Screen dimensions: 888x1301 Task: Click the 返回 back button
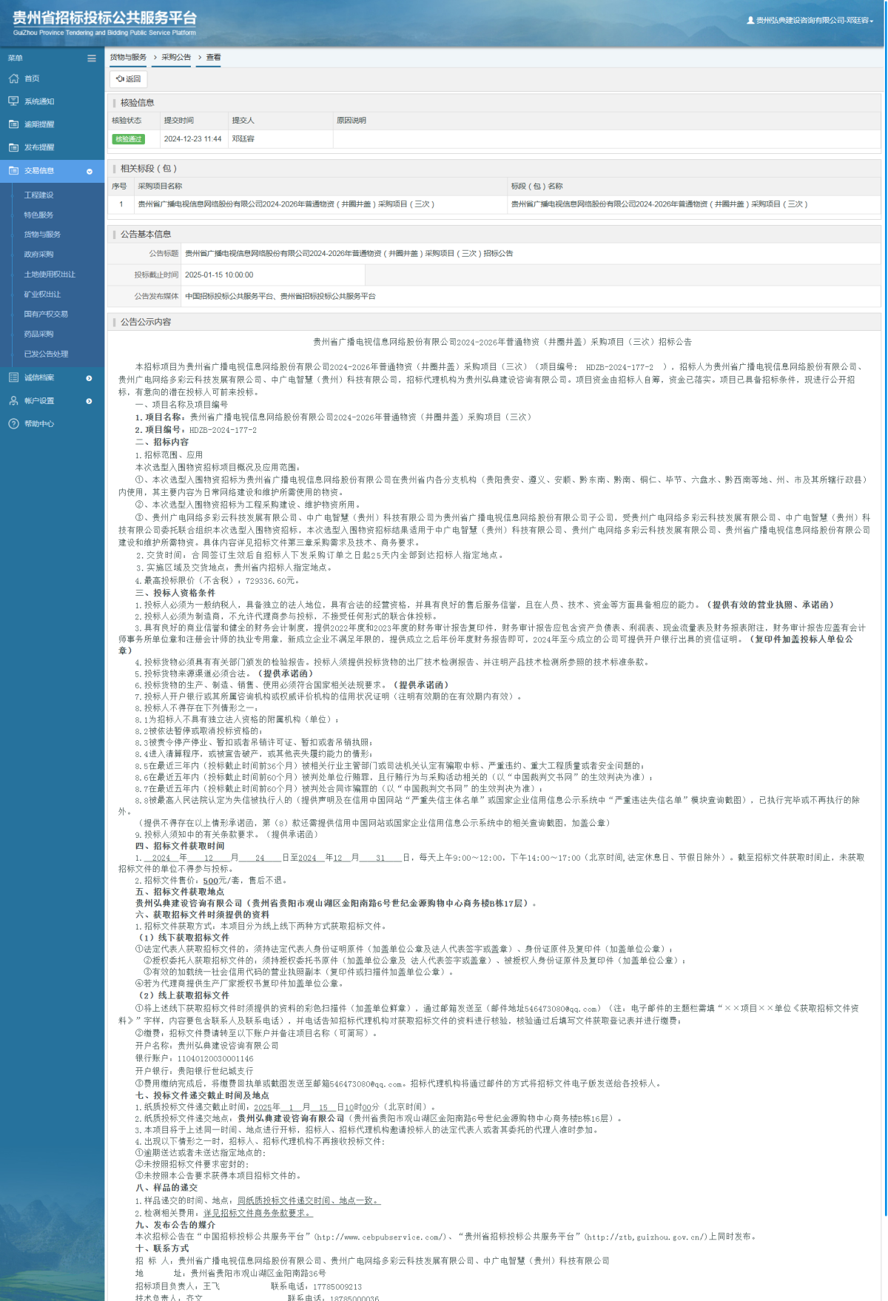coord(129,79)
